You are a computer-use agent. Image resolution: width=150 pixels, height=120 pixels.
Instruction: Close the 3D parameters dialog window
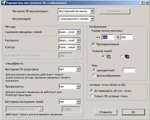coord(147,3)
